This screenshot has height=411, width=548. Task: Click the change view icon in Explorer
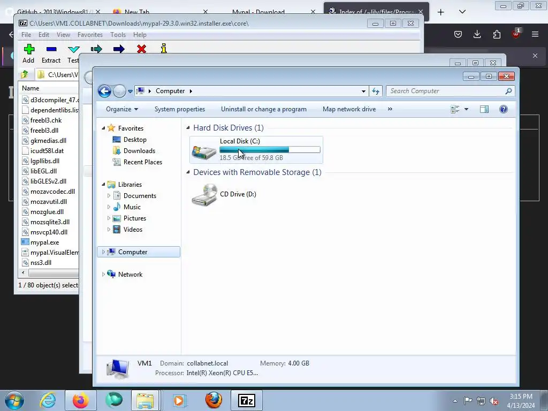[x=455, y=109]
